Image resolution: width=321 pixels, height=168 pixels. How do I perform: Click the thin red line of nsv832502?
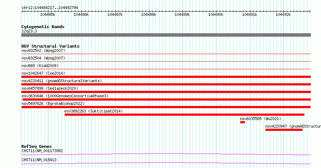(x=166, y=54)
